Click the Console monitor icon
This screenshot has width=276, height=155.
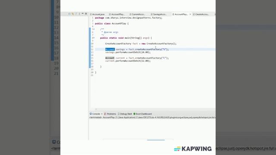91,114
